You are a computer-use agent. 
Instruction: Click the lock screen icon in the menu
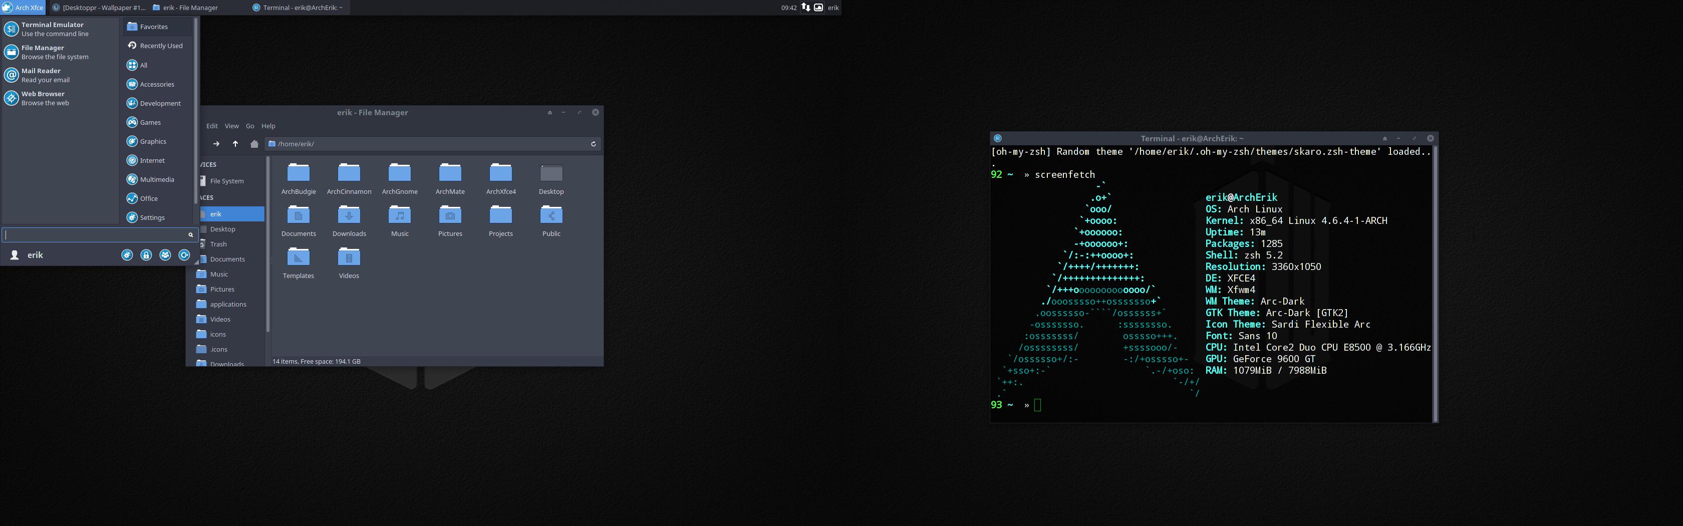click(146, 255)
